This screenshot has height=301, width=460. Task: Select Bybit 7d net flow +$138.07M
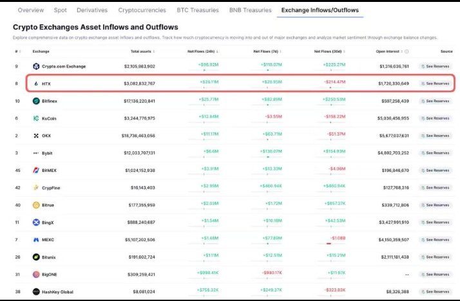[x=271, y=151]
